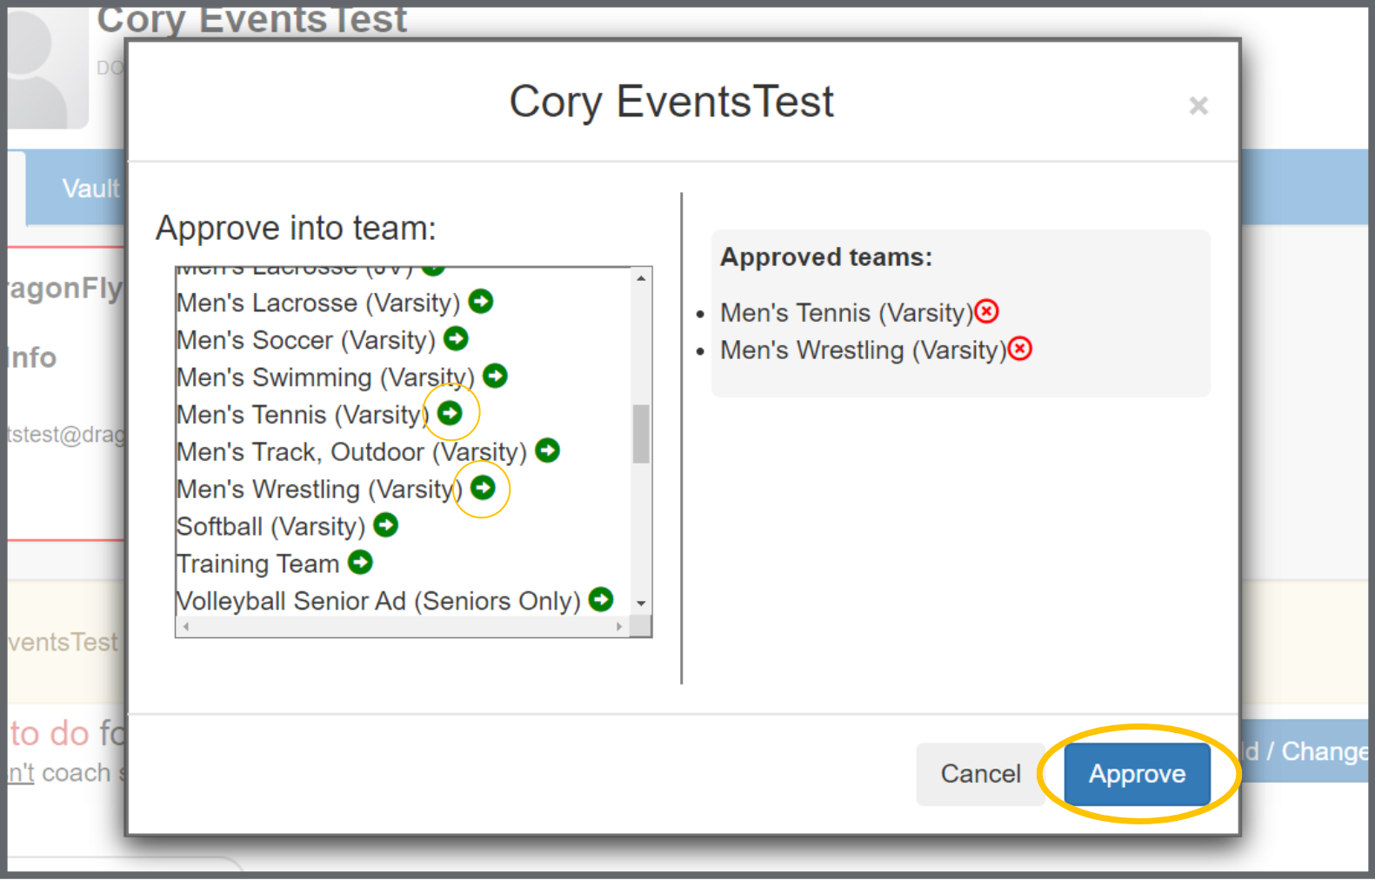The image size is (1375, 880).
Task: Click the team list vertical scrollbar thumb
Action: pos(641,434)
